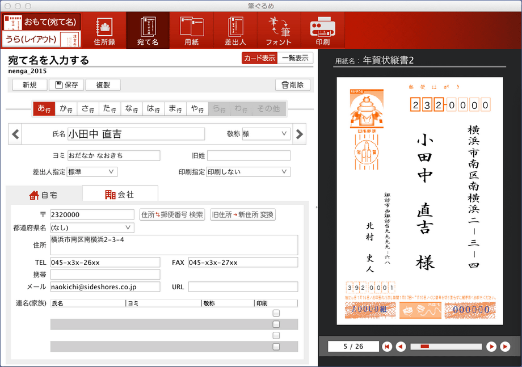Go to next record in preview
This screenshot has width=522, height=367.
tap(491, 347)
